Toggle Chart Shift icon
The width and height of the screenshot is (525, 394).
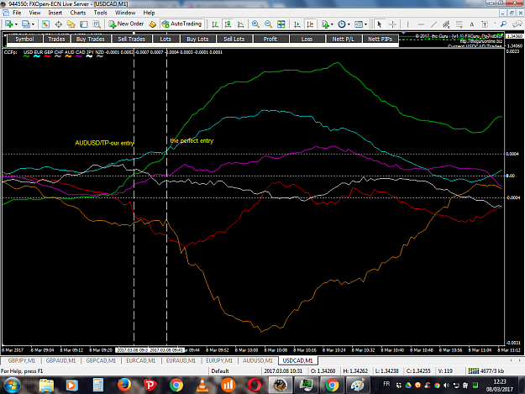(x=310, y=24)
